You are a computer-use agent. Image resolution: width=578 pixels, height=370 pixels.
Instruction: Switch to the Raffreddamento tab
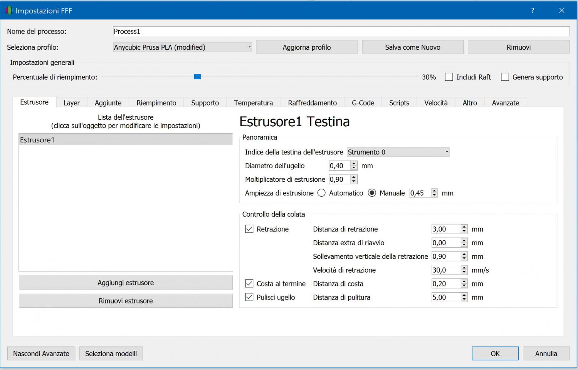pos(313,103)
